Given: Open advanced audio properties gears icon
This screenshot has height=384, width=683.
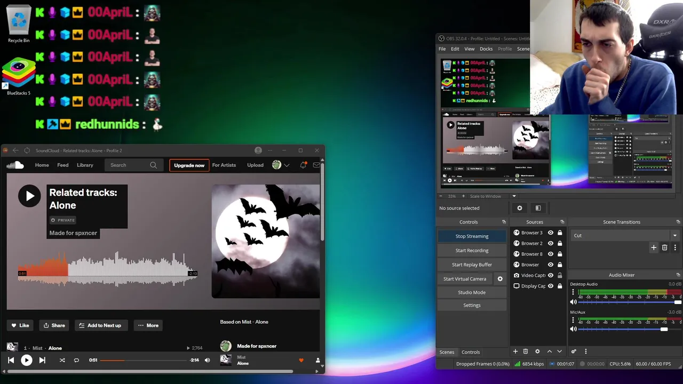Looking at the screenshot, I should point(574,351).
